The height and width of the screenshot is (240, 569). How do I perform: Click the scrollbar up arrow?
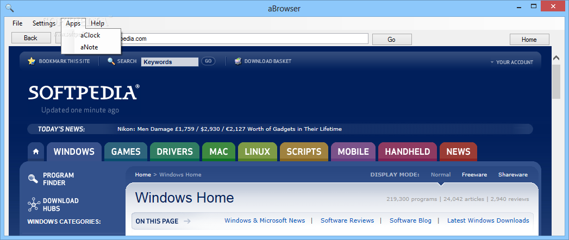[557, 58]
